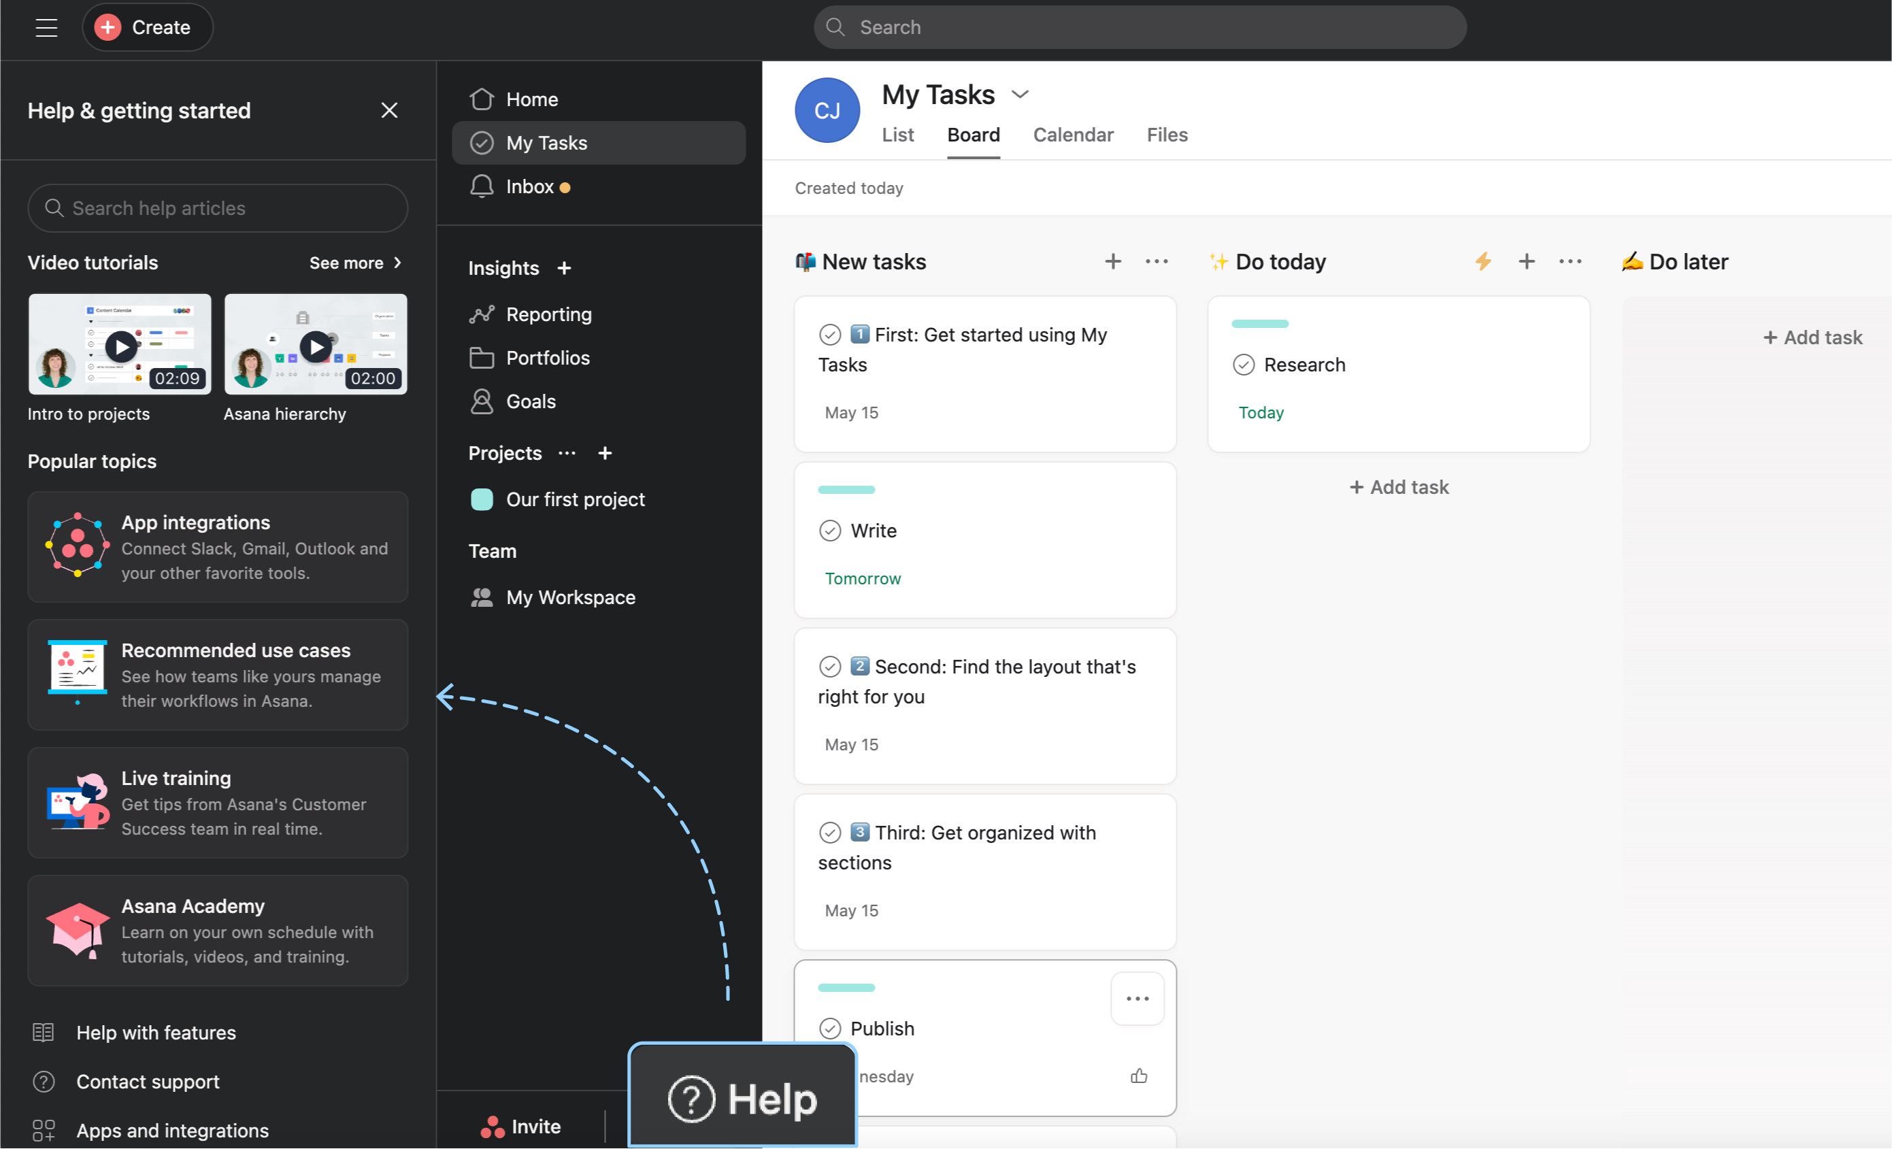Expand My Tasks title dropdown arrow
The image size is (1892, 1149).
(x=1020, y=95)
